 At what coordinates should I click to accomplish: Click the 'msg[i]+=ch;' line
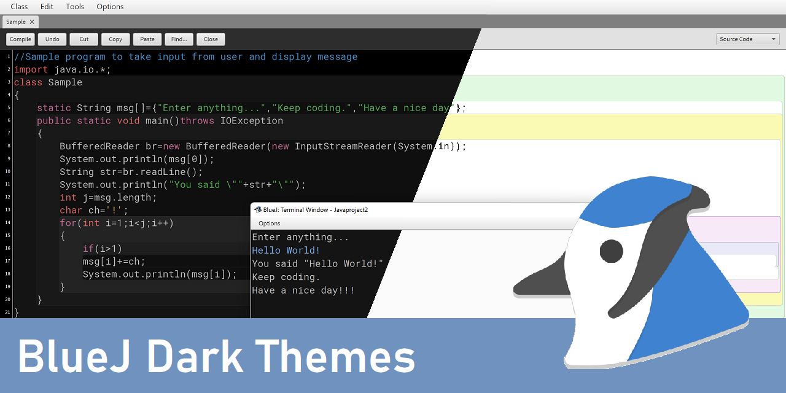114,262
